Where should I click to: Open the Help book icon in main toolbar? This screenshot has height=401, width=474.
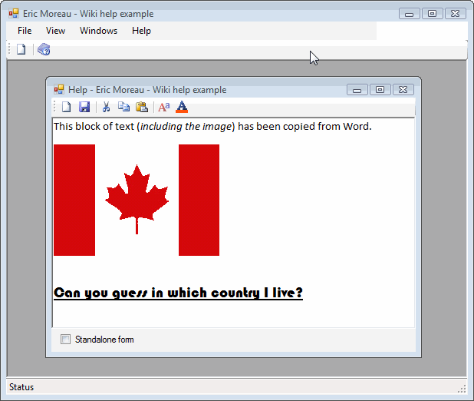[x=44, y=50]
